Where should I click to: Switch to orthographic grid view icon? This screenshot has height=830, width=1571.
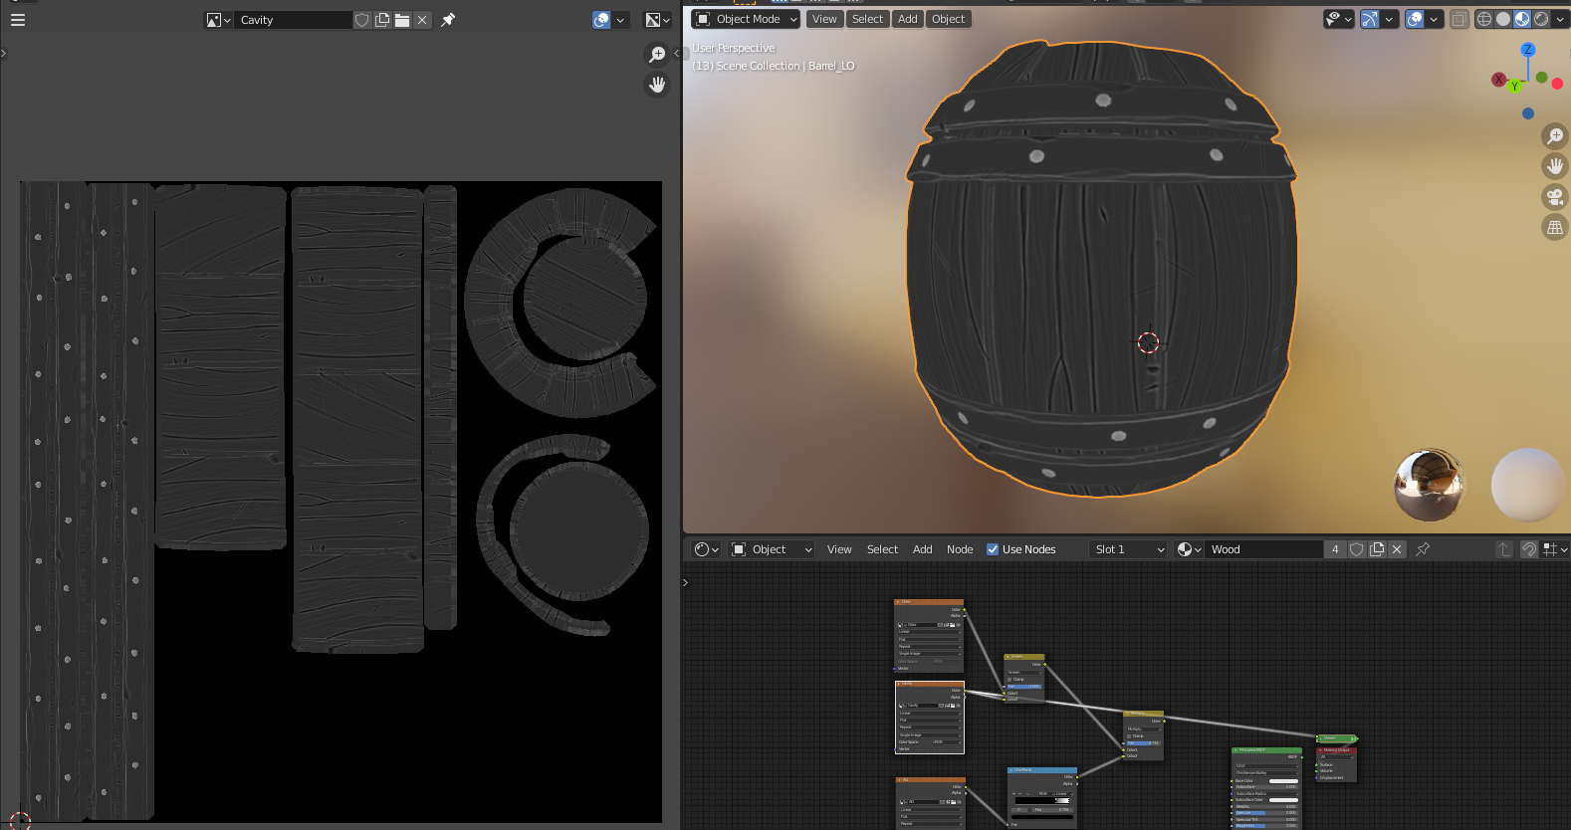pyautogui.click(x=1554, y=228)
